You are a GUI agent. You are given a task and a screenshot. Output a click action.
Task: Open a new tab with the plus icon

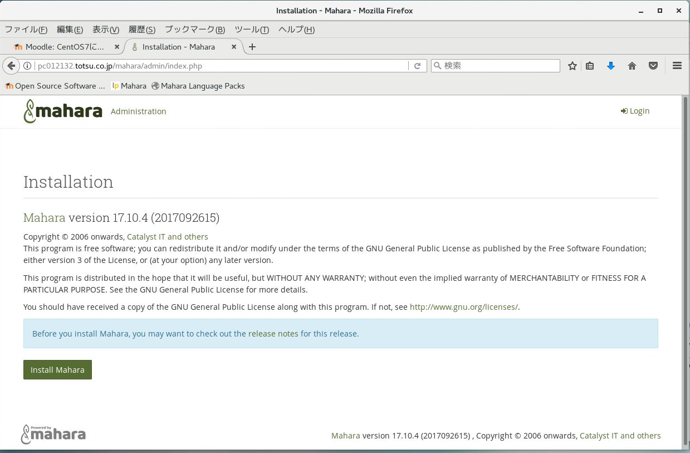click(252, 47)
